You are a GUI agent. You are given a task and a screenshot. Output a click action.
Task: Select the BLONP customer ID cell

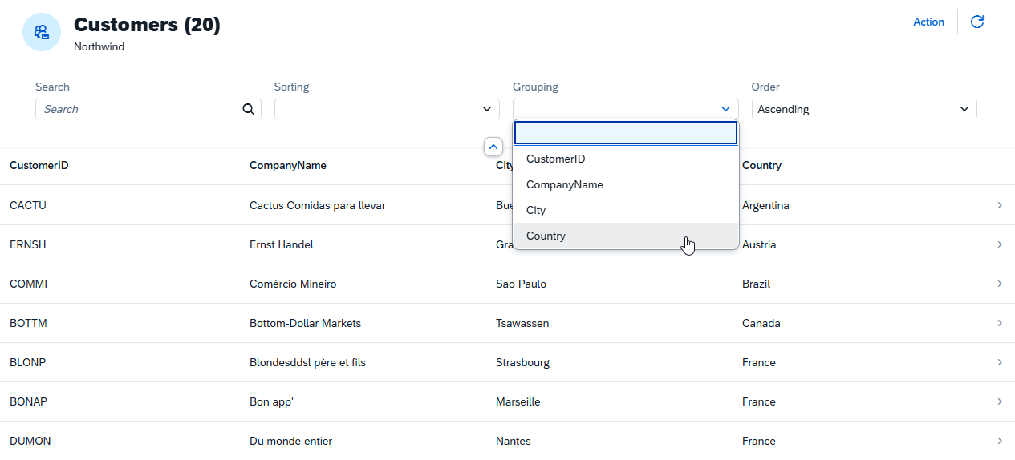(28, 362)
